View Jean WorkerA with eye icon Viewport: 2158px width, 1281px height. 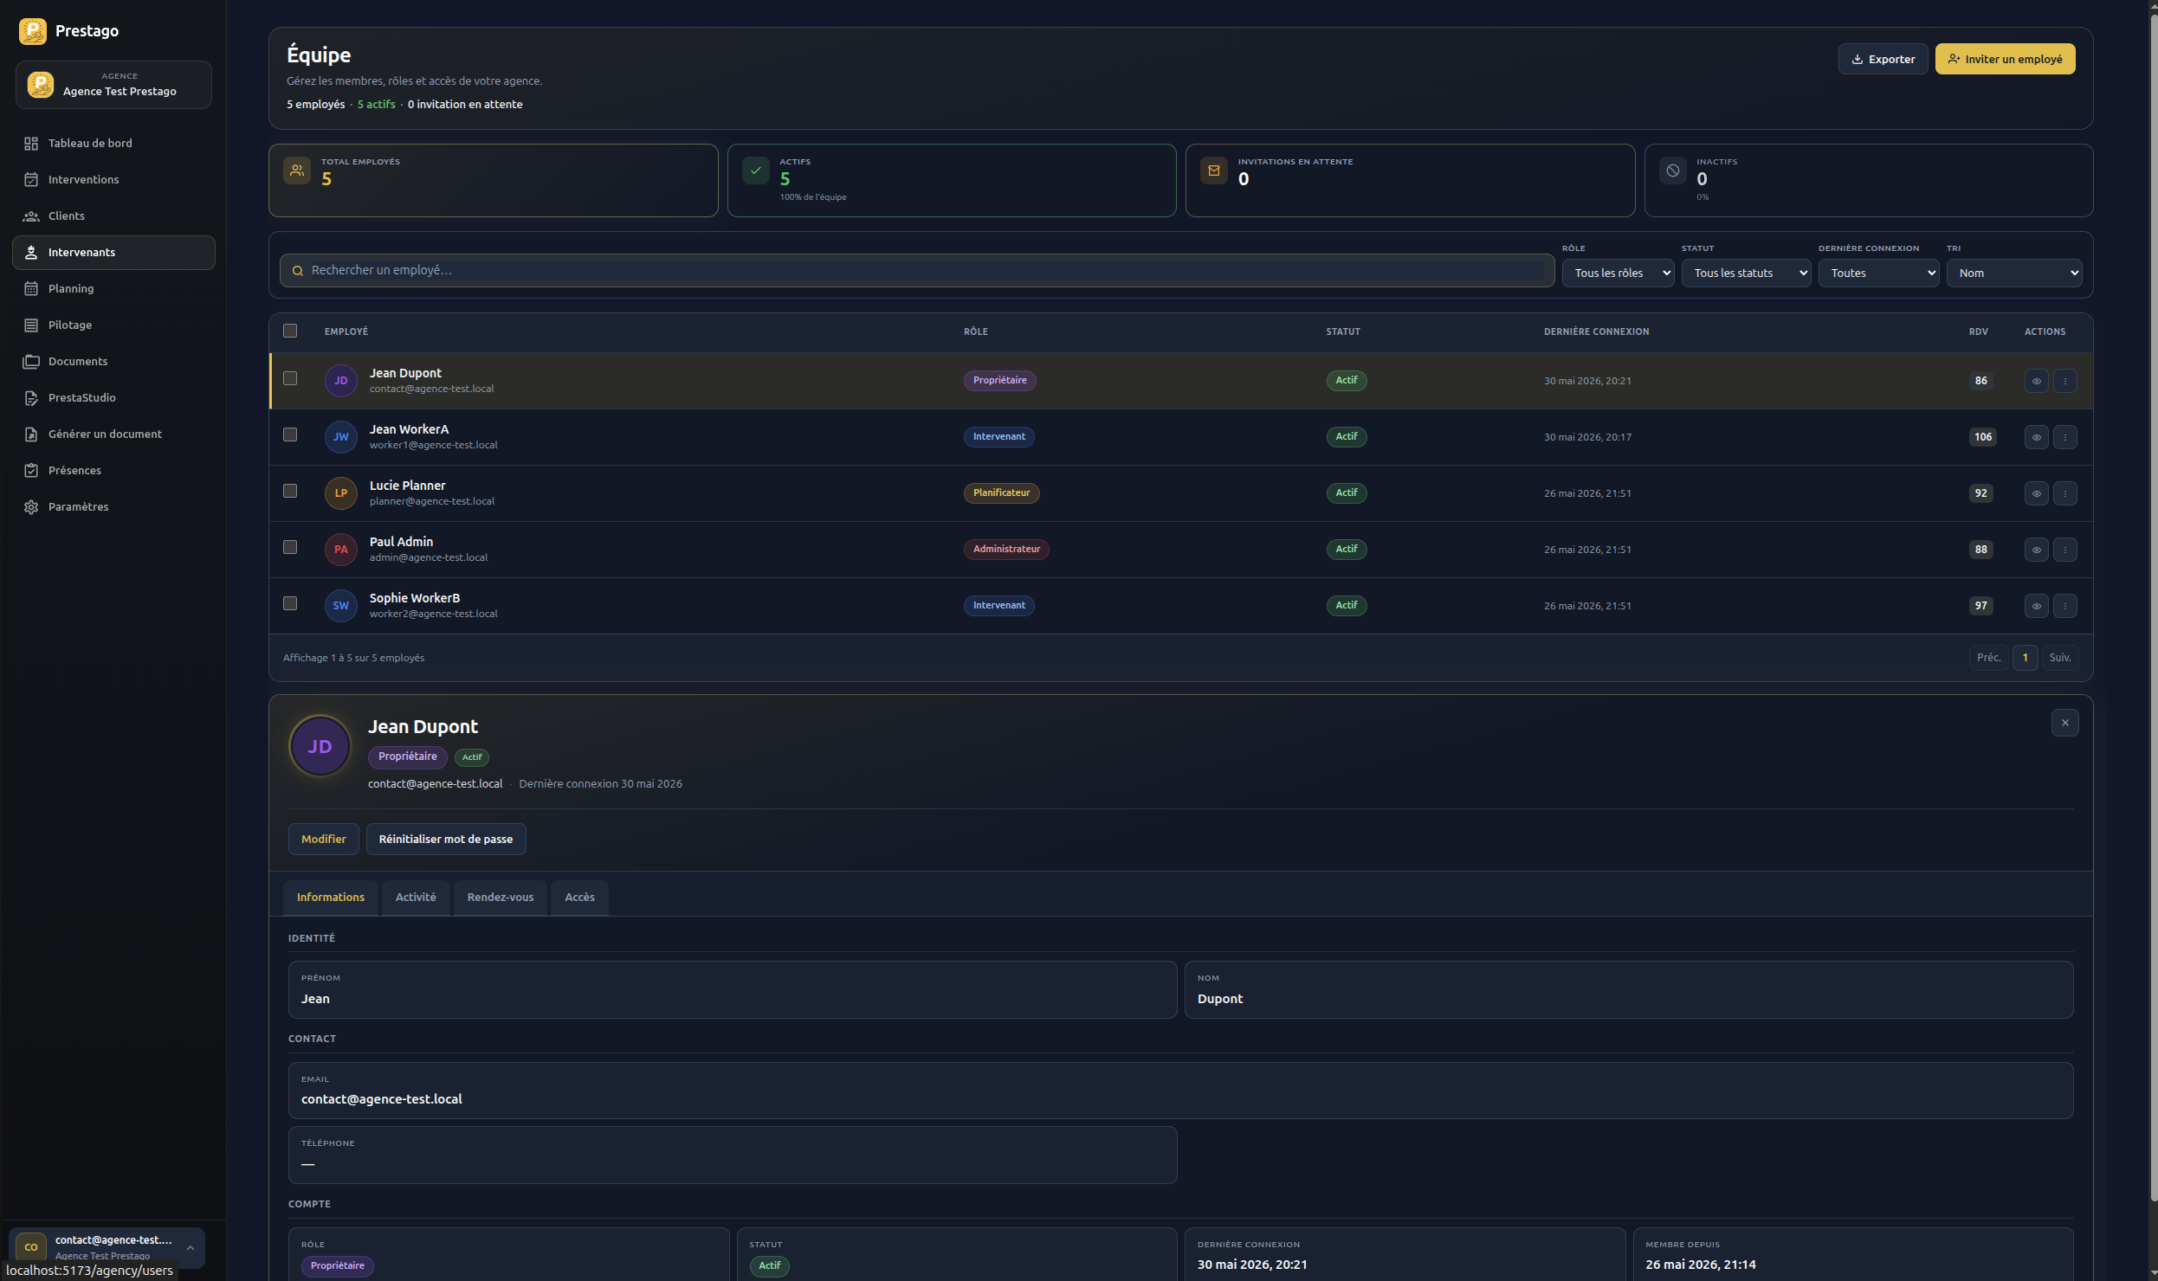[2036, 437]
